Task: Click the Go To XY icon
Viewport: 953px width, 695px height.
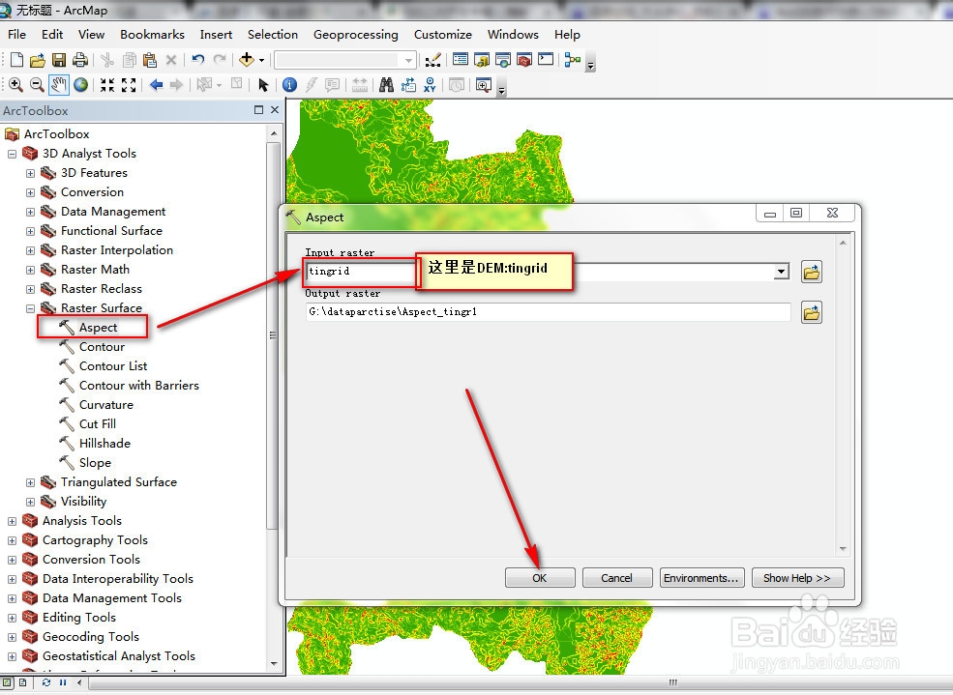Action: pyautogui.click(x=430, y=85)
